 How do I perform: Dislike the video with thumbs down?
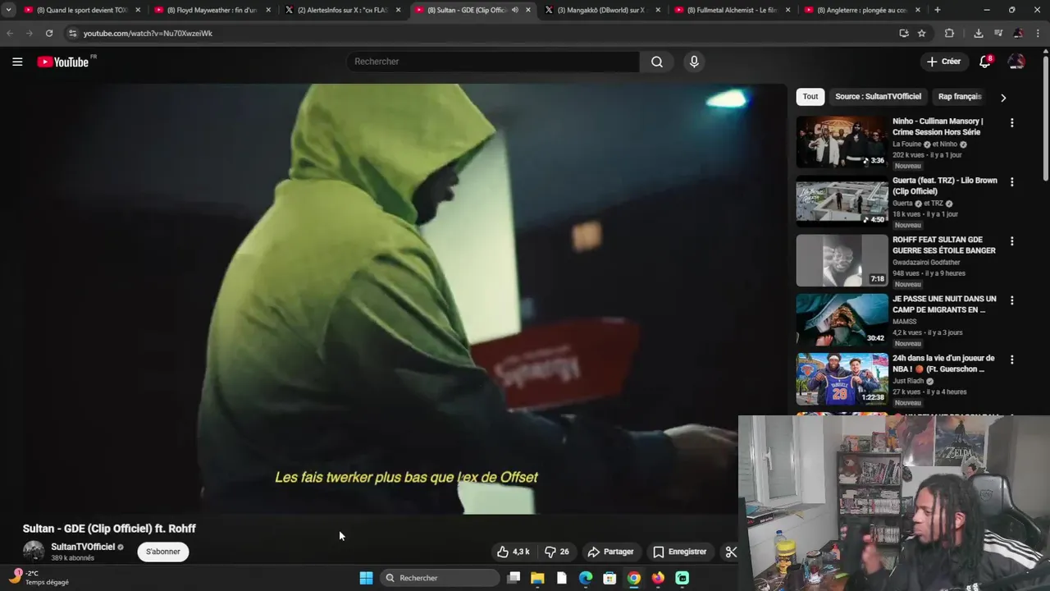pos(558,552)
